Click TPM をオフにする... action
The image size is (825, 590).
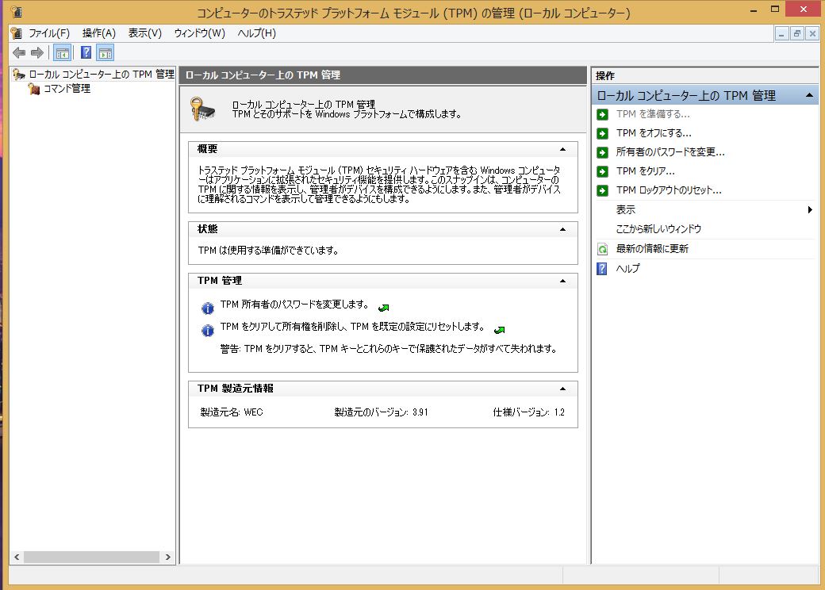(x=654, y=133)
